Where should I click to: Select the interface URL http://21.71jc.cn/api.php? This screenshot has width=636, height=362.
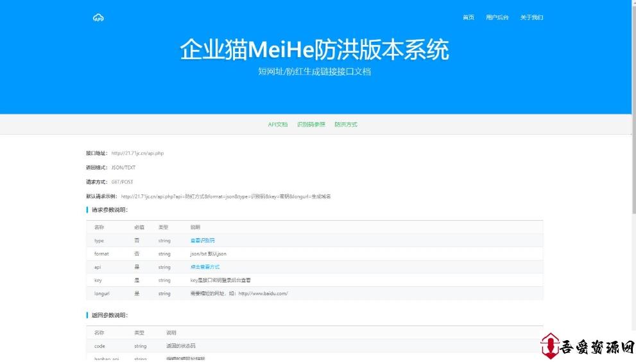(137, 153)
